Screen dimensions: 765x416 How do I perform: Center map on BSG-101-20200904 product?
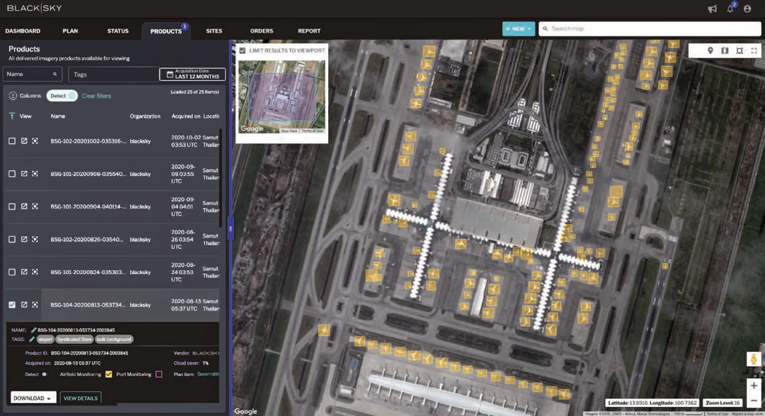click(35, 207)
